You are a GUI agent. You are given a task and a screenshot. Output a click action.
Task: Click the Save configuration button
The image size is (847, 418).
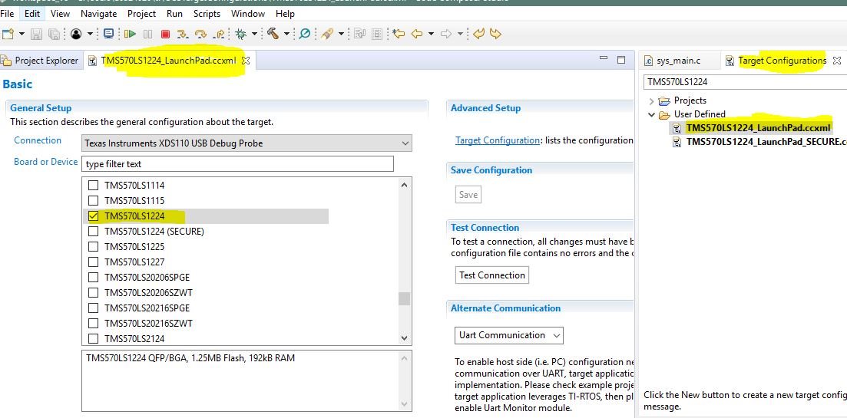[x=468, y=195]
